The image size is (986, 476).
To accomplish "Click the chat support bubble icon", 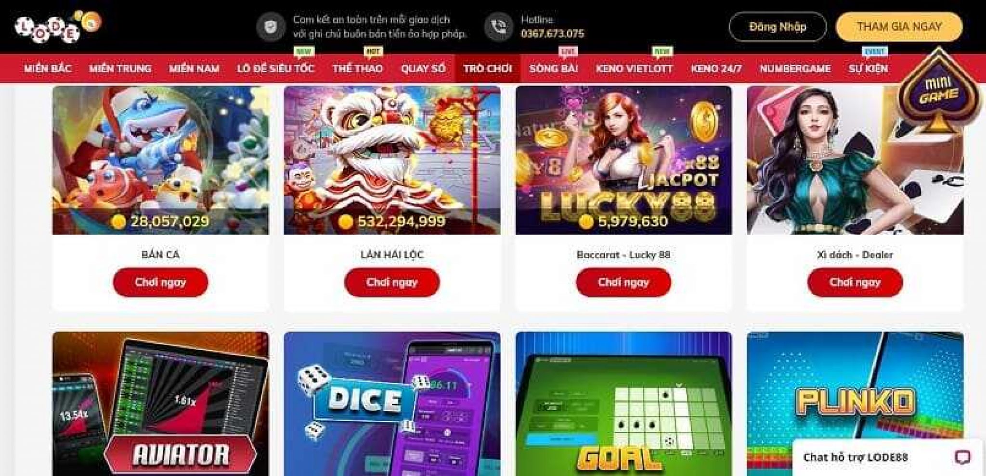I will [x=962, y=457].
